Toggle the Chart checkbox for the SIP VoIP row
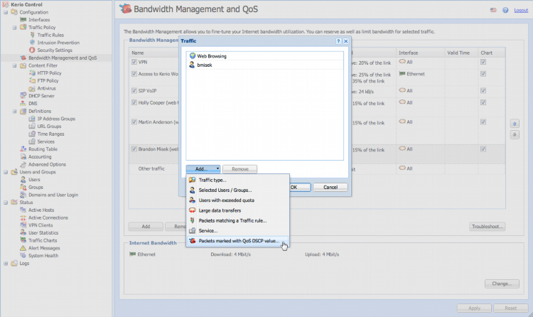 [483, 90]
